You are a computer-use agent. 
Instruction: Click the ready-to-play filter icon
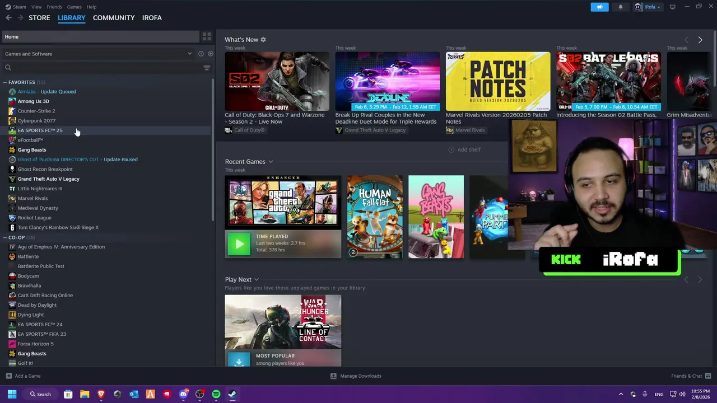click(210, 54)
